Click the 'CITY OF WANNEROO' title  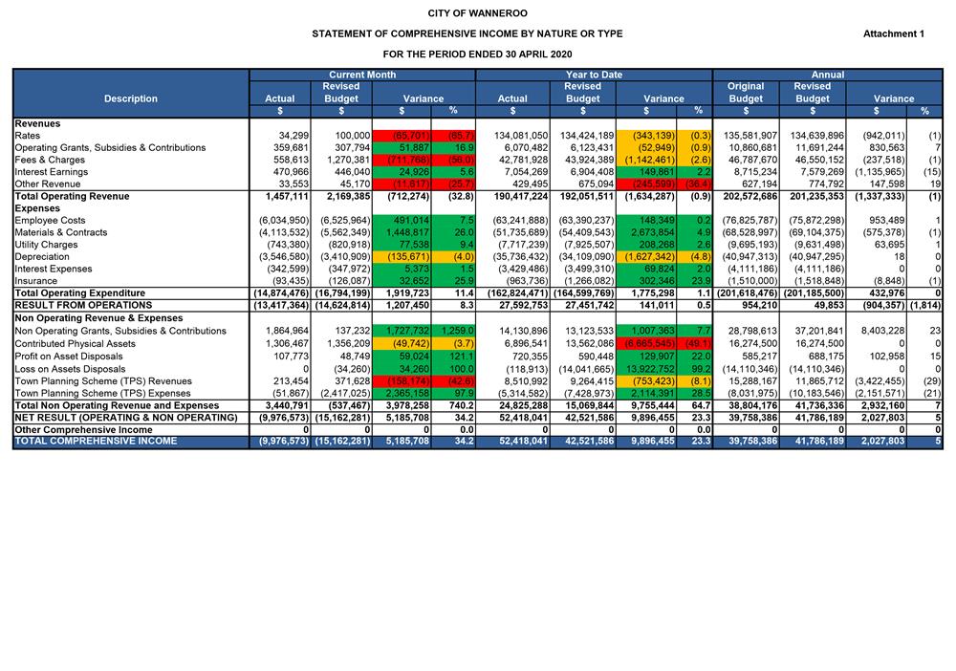coord(477,13)
